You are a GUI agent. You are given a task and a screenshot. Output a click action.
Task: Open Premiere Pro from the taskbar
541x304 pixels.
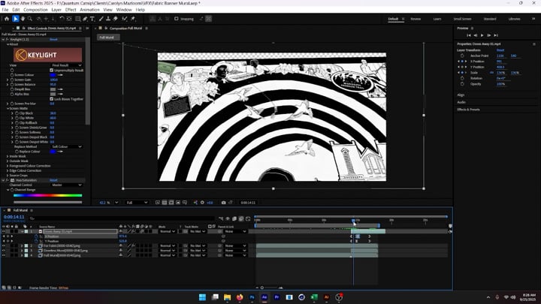tap(277, 297)
